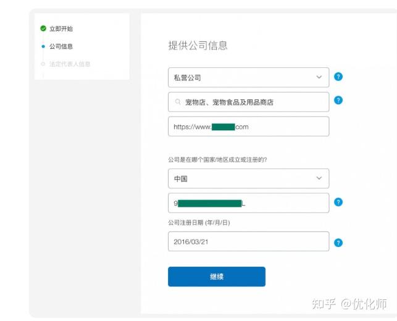The width and height of the screenshot is (397, 321).
Task: Click help icon beside business category field
Action: point(338,101)
